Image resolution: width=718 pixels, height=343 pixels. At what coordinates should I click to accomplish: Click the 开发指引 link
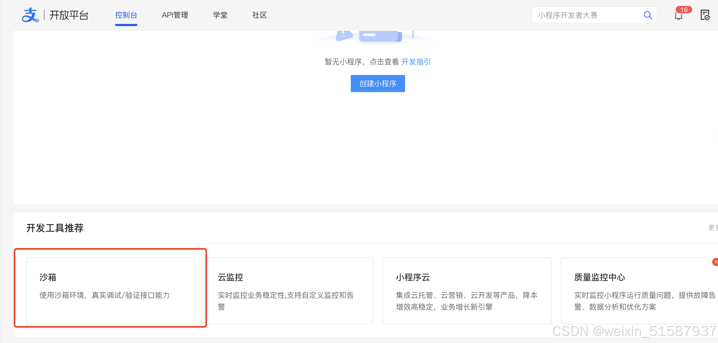coord(416,62)
